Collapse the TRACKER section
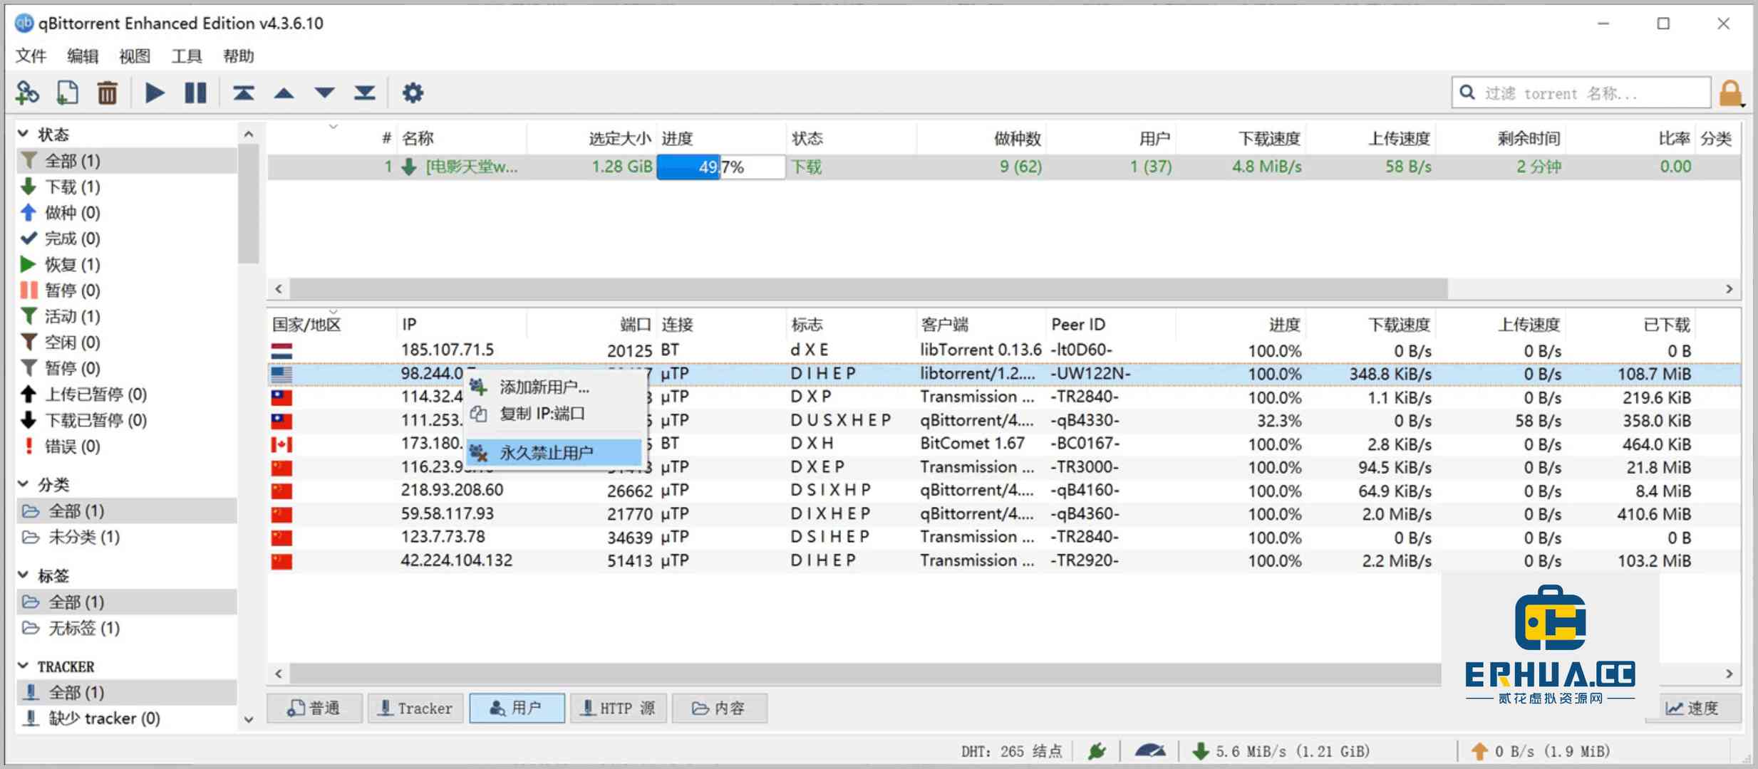The width and height of the screenshot is (1758, 769). click(23, 665)
